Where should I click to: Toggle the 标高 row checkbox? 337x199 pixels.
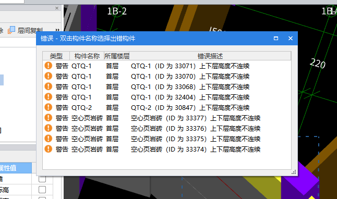[42, 190]
